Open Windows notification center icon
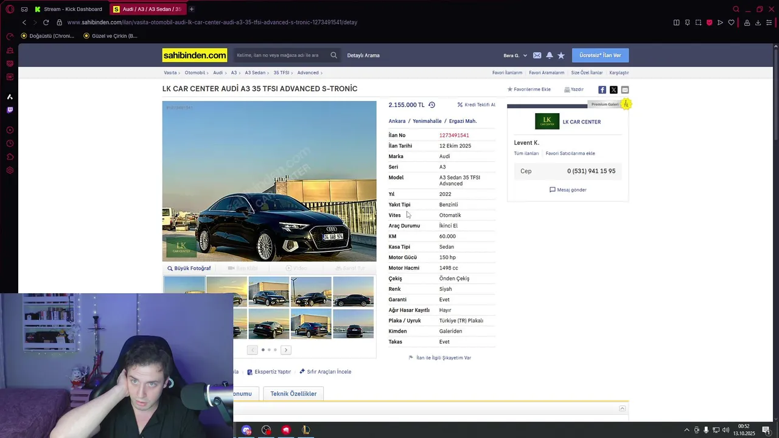This screenshot has height=438, width=779. pyautogui.click(x=766, y=430)
